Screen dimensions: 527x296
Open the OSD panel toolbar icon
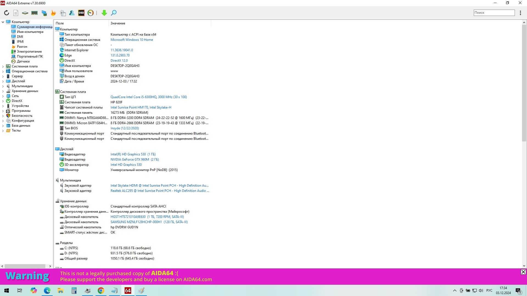[81, 13]
